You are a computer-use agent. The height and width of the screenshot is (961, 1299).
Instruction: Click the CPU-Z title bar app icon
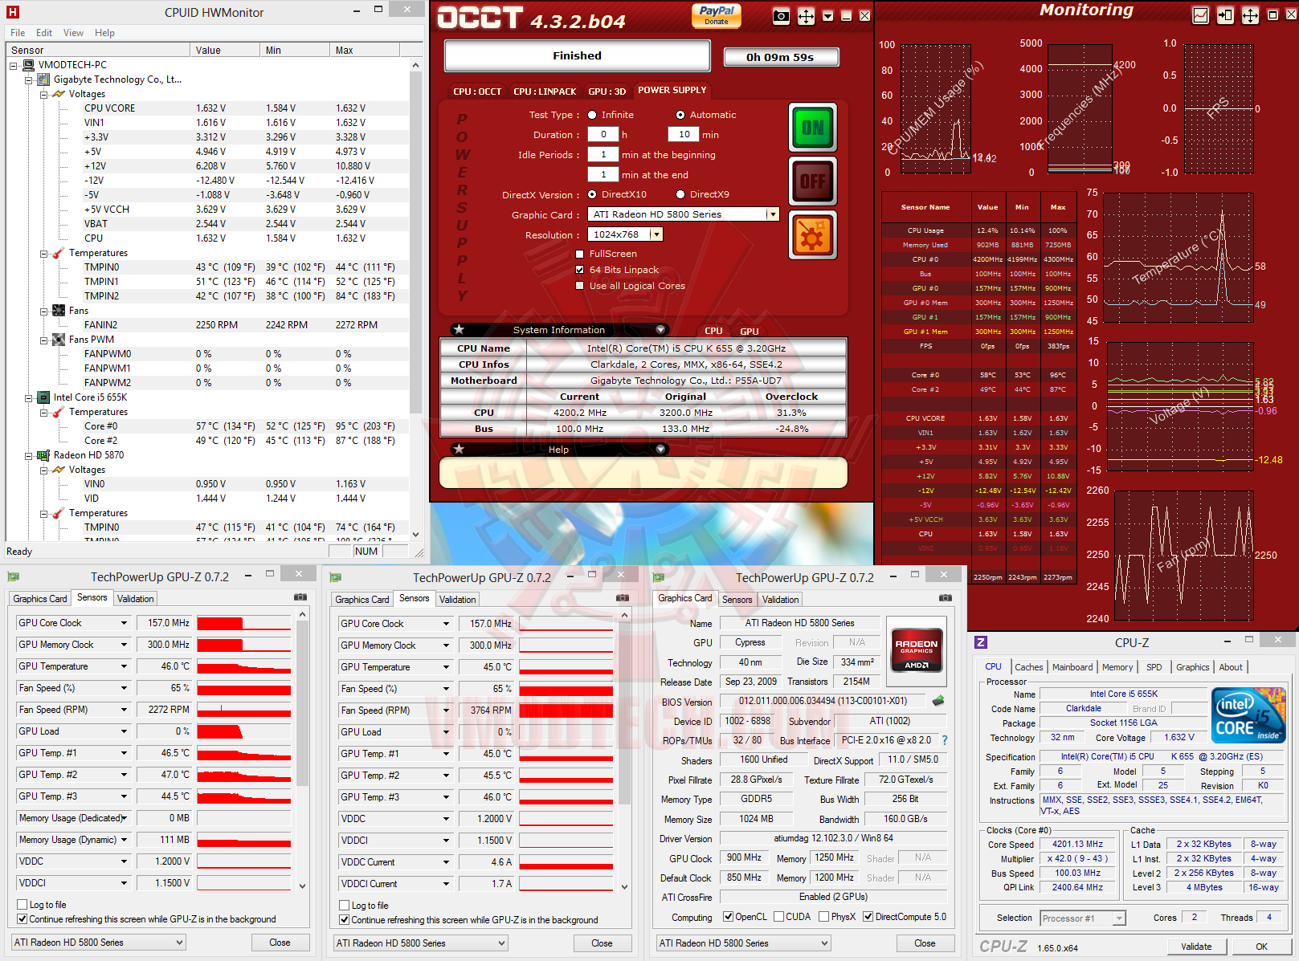(980, 642)
